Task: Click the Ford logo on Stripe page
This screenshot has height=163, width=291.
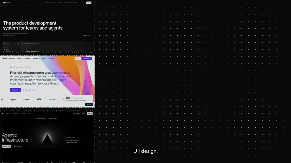Action: point(39,99)
